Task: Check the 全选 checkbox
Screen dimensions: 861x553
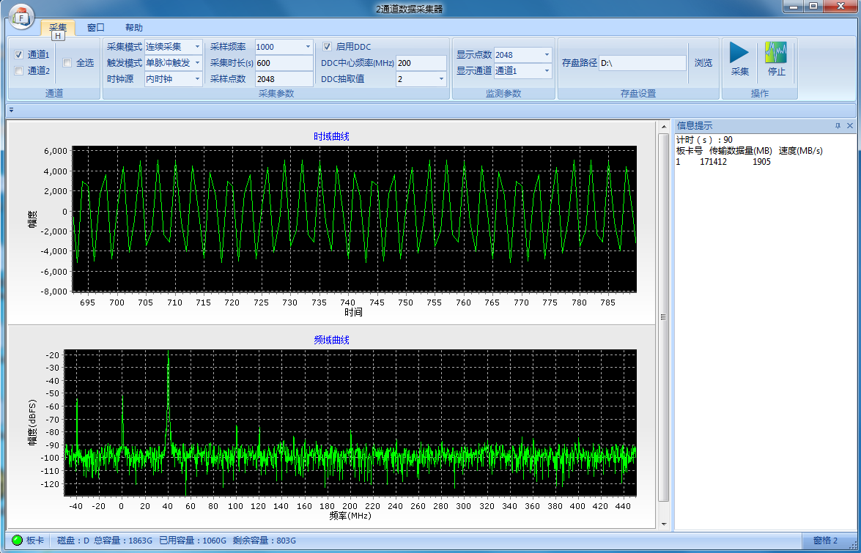Action: coord(67,62)
